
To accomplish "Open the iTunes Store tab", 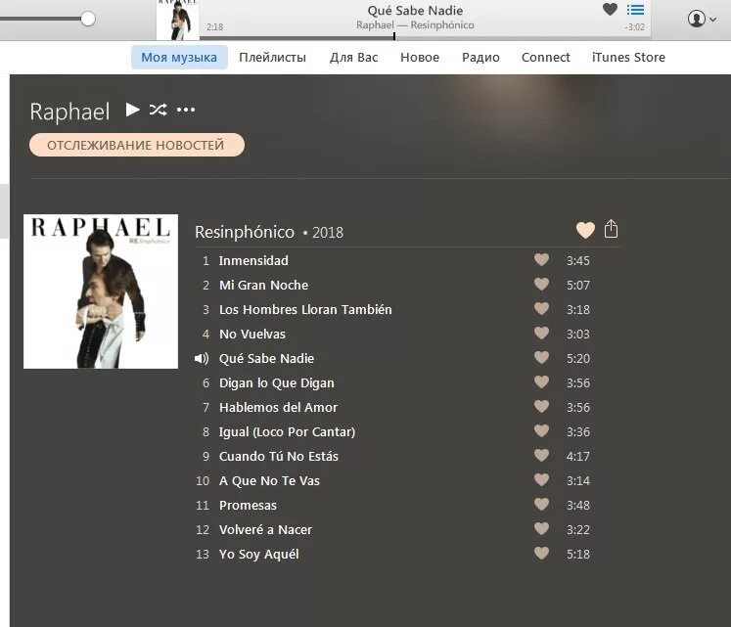I will coord(628,58).
